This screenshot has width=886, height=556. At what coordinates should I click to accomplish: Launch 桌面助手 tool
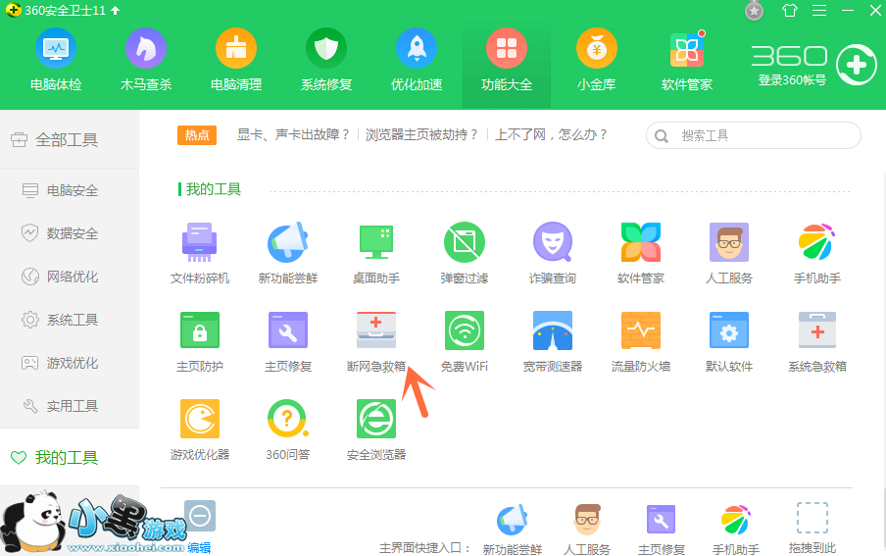pyautogui.click(x=375, y=253)
